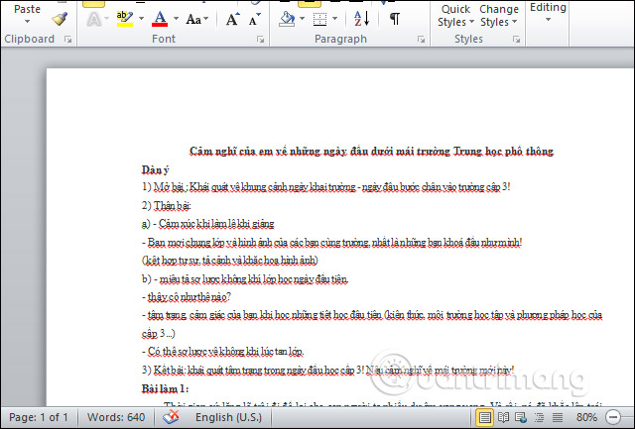Click the proofing errors book icon
The width and height of the screenshot is (635, 429).
pyautogui.click(x=171, y=417)
